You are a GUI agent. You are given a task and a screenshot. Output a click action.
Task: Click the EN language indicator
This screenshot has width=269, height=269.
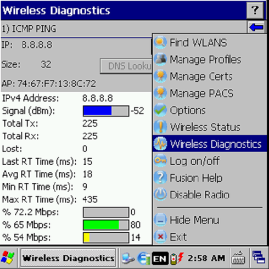[x=160, y=259]
